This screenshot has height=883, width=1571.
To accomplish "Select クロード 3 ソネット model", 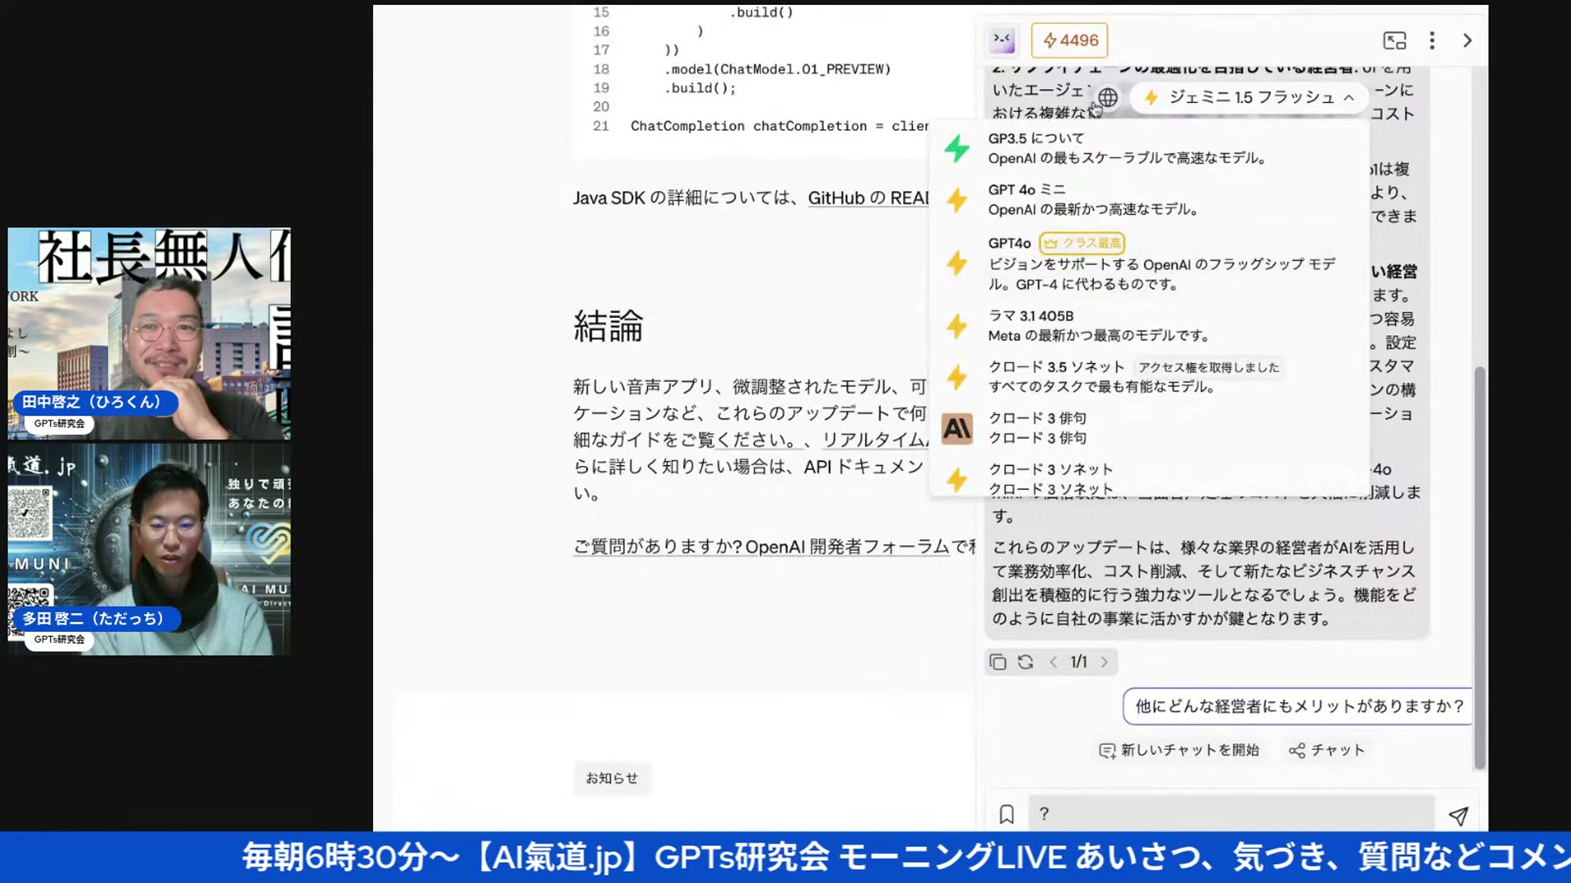I will (x=1150, y=478).
